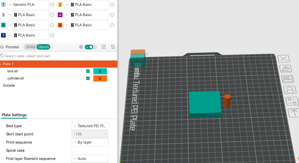This screenshot has height=163, width=299.
Task: Open plate settings sliders icon
Action: [x=292, y=101]
